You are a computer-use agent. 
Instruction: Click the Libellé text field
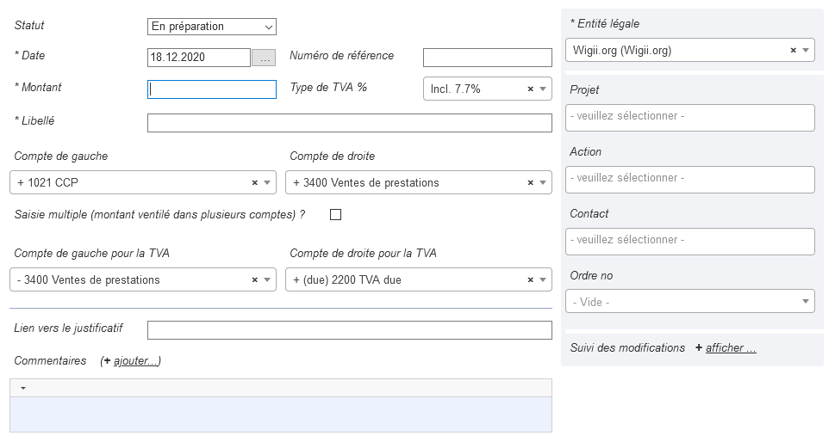[x=349, y=123]
